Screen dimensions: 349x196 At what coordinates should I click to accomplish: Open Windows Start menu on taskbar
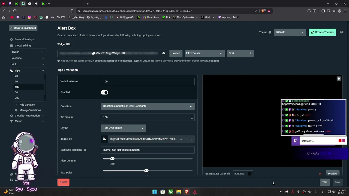point(155,192)
